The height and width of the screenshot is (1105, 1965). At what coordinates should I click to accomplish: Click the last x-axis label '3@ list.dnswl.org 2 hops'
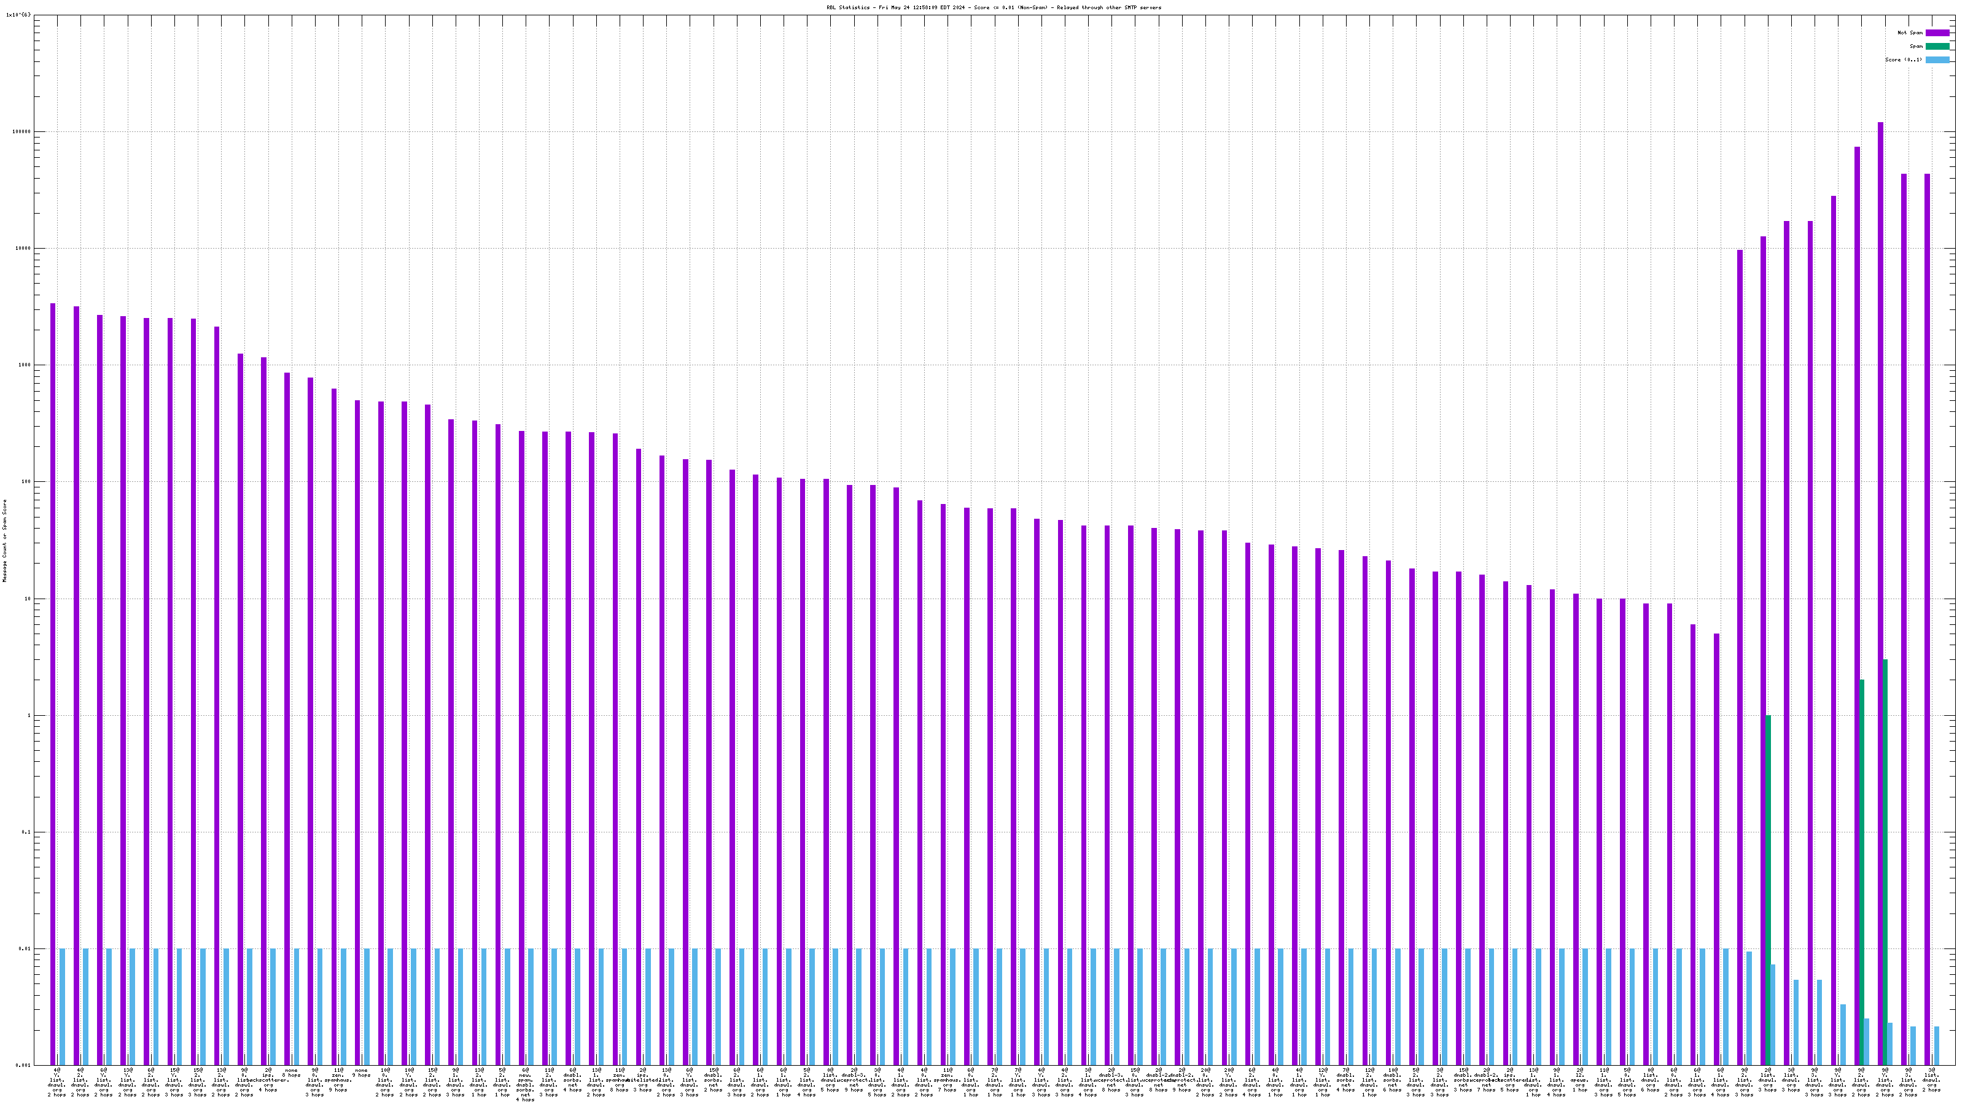coord(1931,1080)
